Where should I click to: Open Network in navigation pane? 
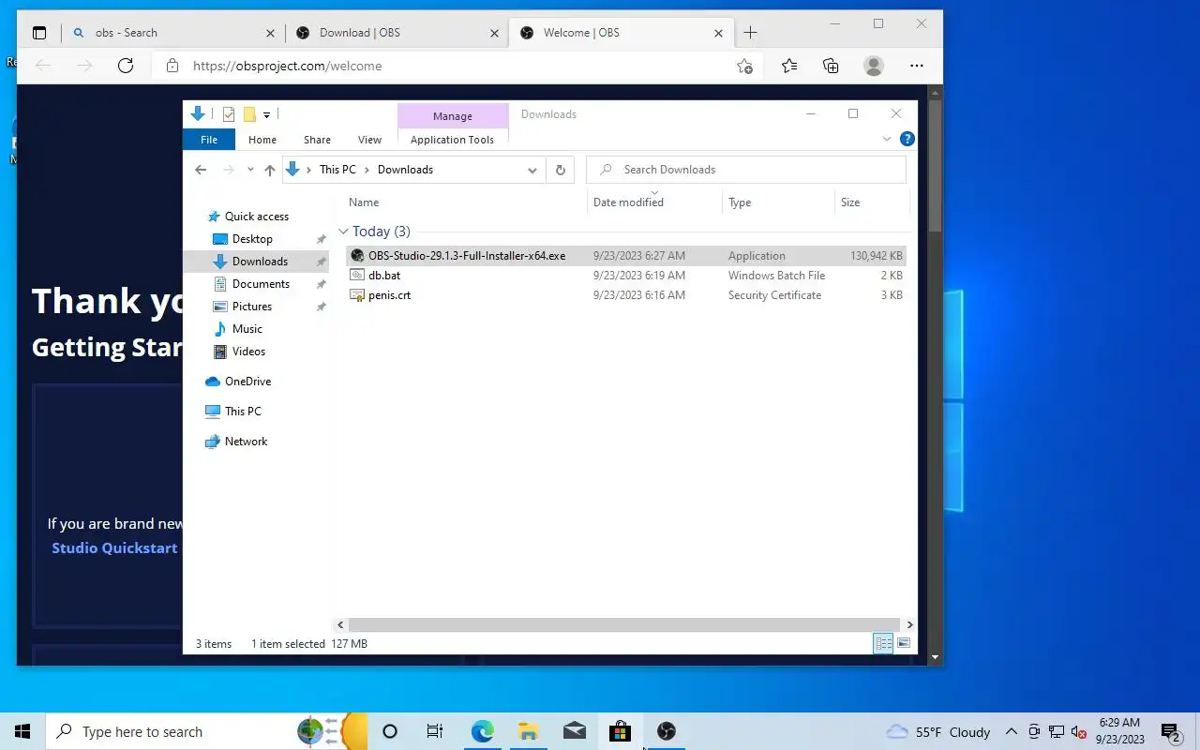click(246, 442)
